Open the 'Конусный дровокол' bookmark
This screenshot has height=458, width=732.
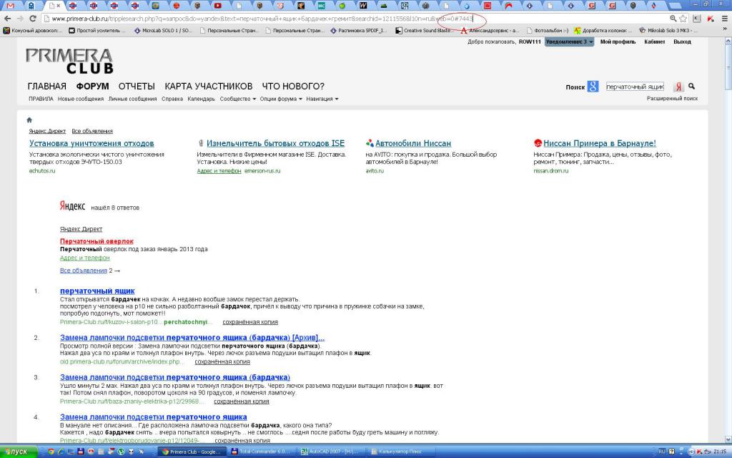pyautogui.click(x=33, y=30)
